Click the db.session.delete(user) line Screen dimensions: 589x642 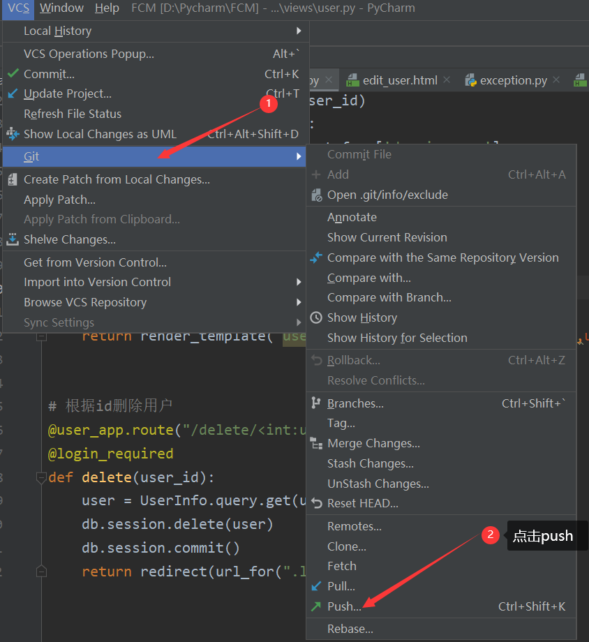(x=177, y=524)
